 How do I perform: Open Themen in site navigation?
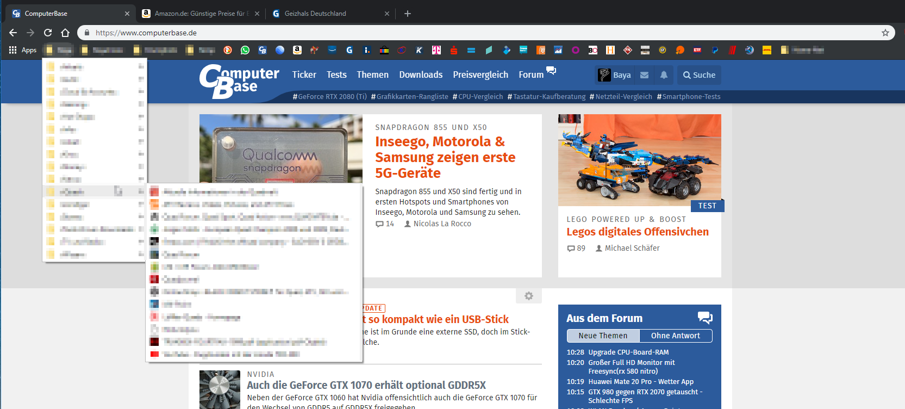pos(372,75)
